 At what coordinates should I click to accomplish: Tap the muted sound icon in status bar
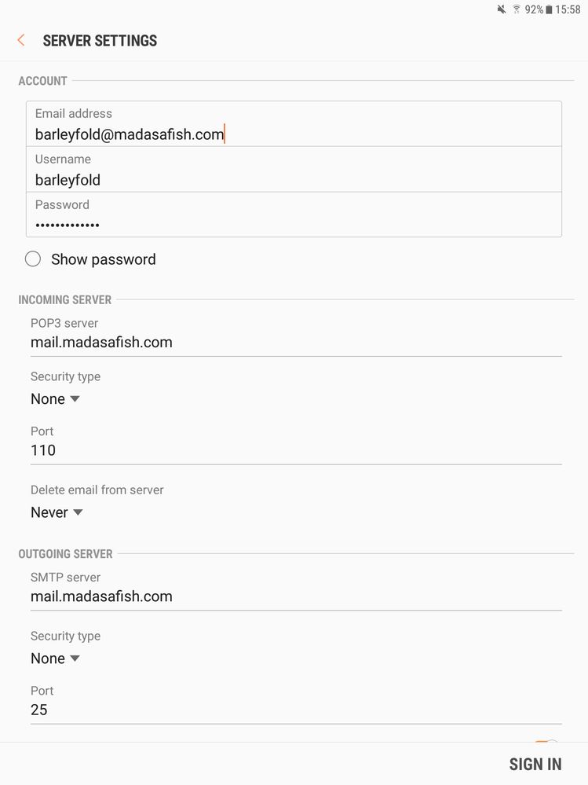(x=502, y=9)
